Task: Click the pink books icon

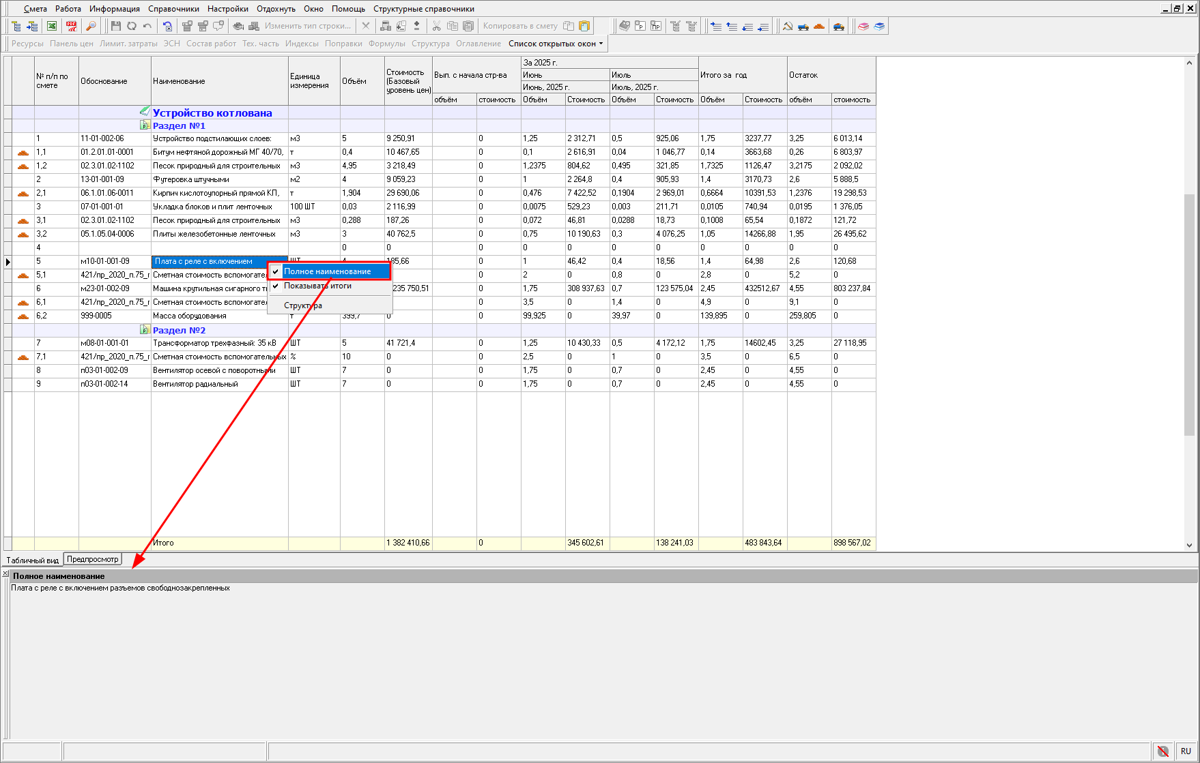Action: click(863, 26)
